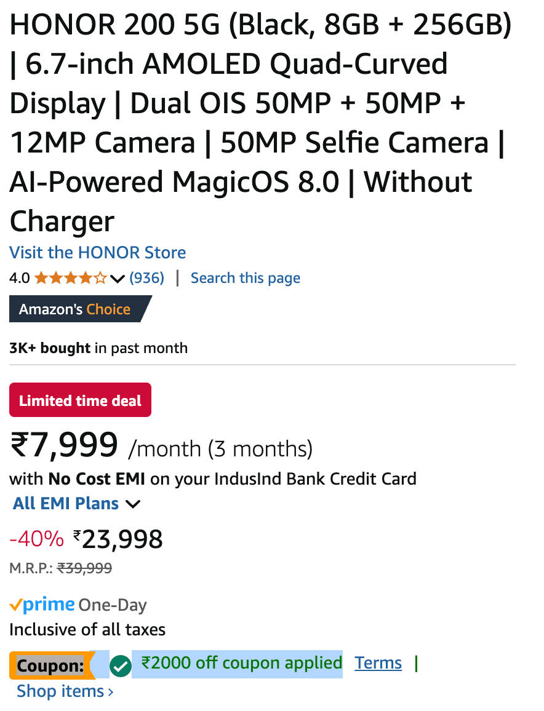Expand the All EMI Plans dropdown
This screenshot has height=711, width=544.
click(x=76, y=504)
